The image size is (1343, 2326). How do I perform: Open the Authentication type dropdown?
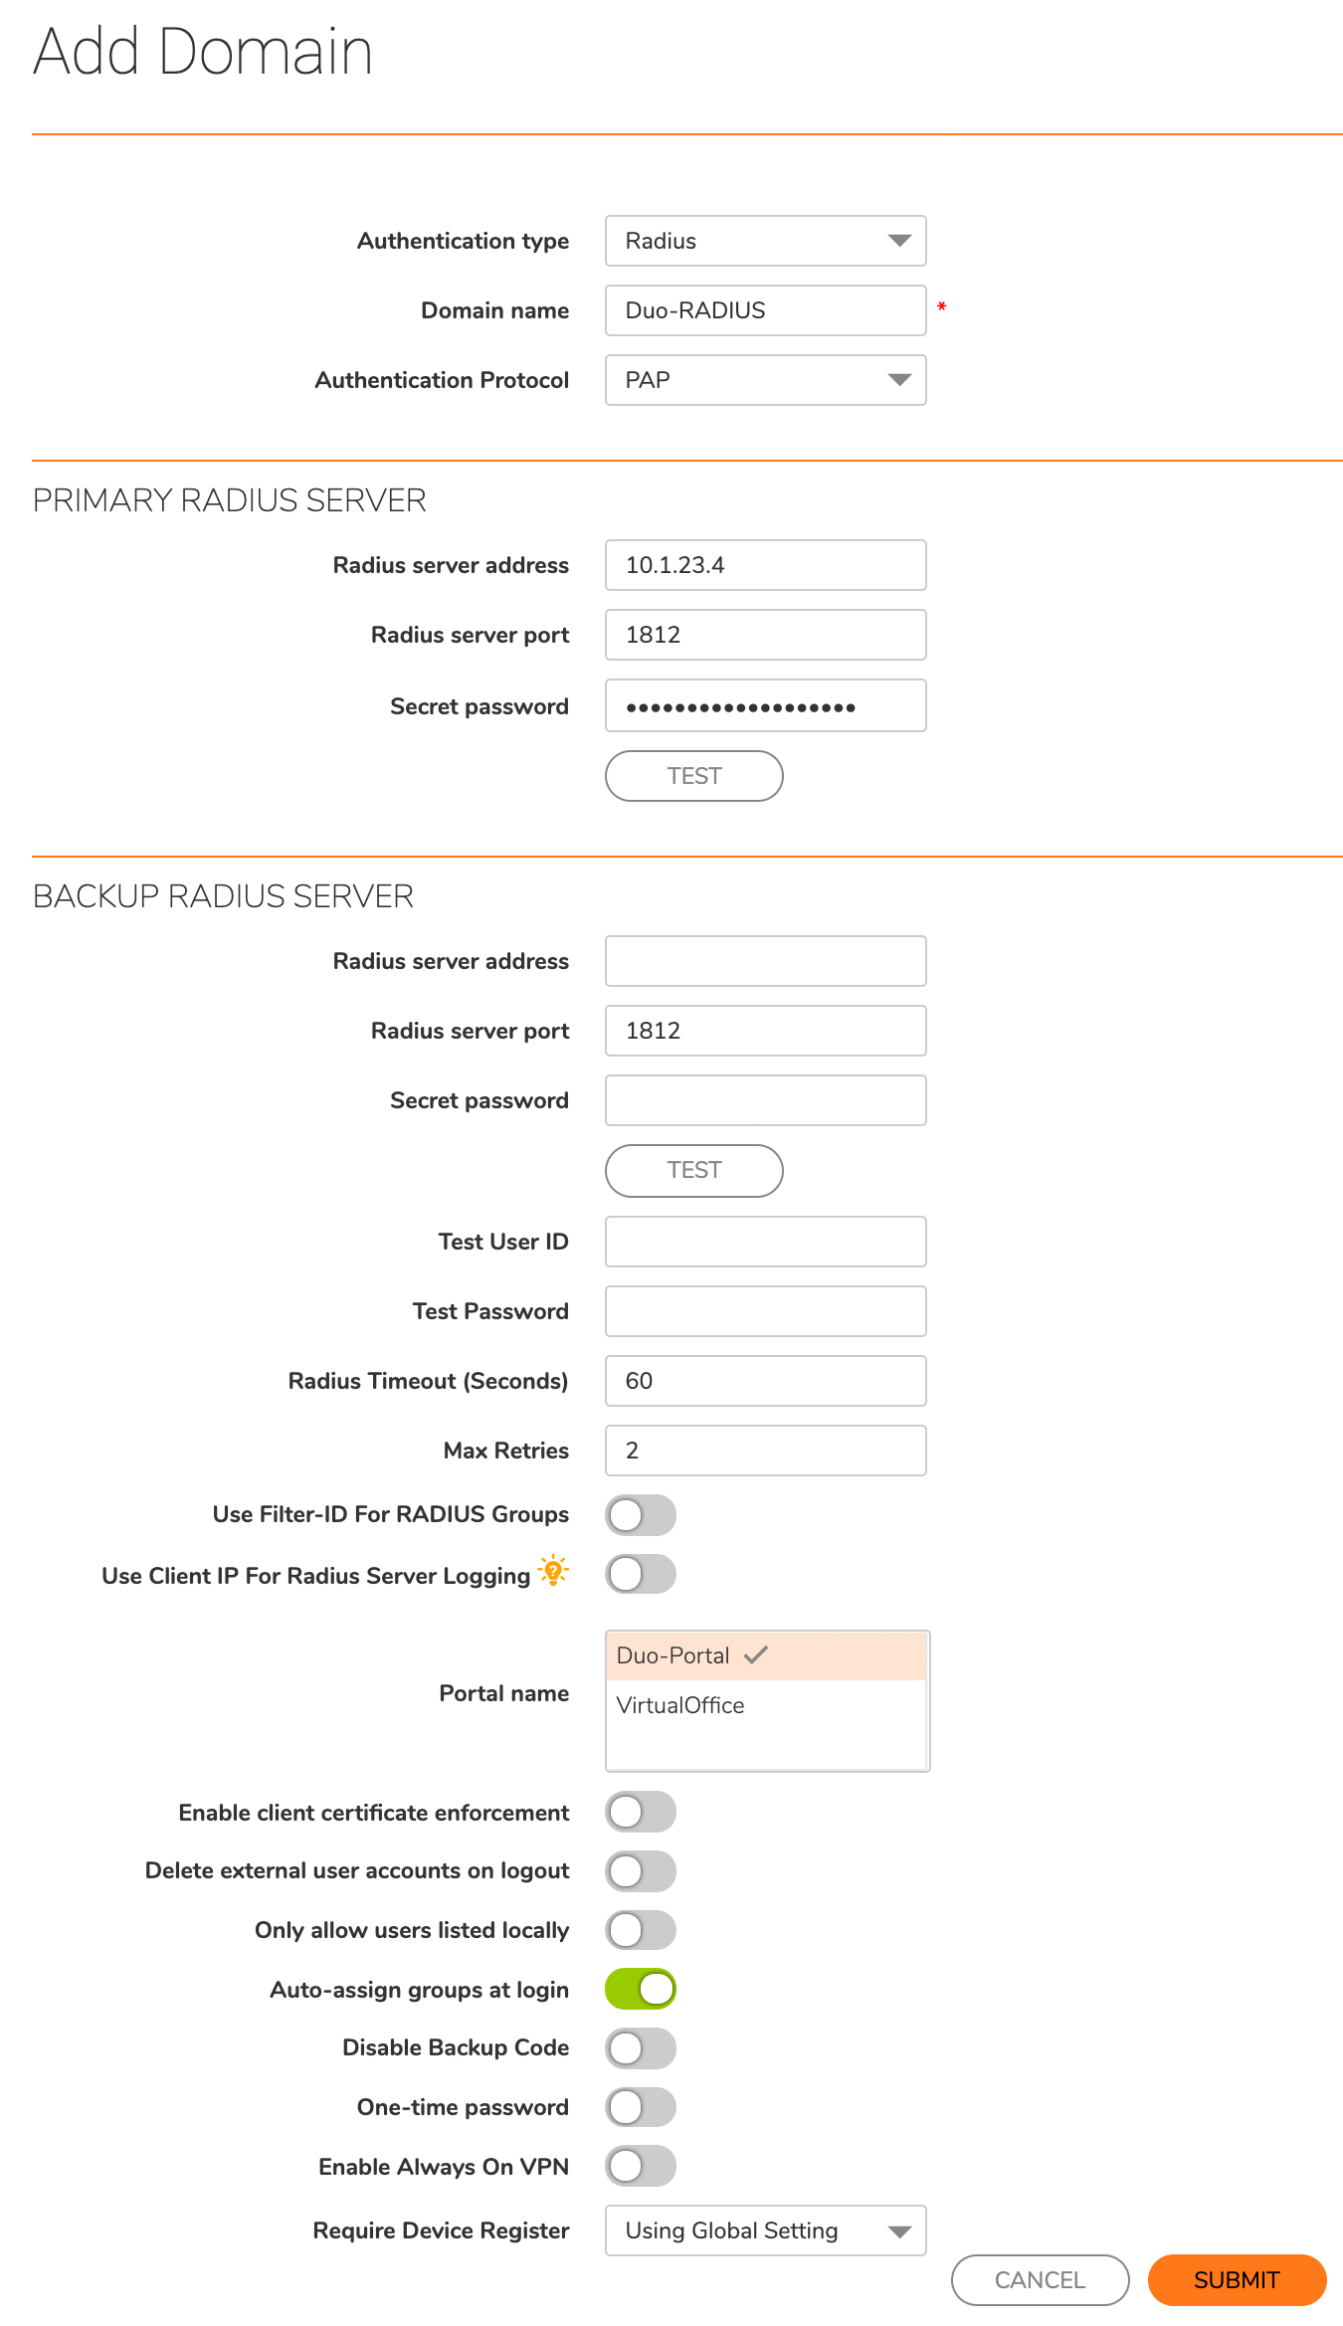point(764,240)
